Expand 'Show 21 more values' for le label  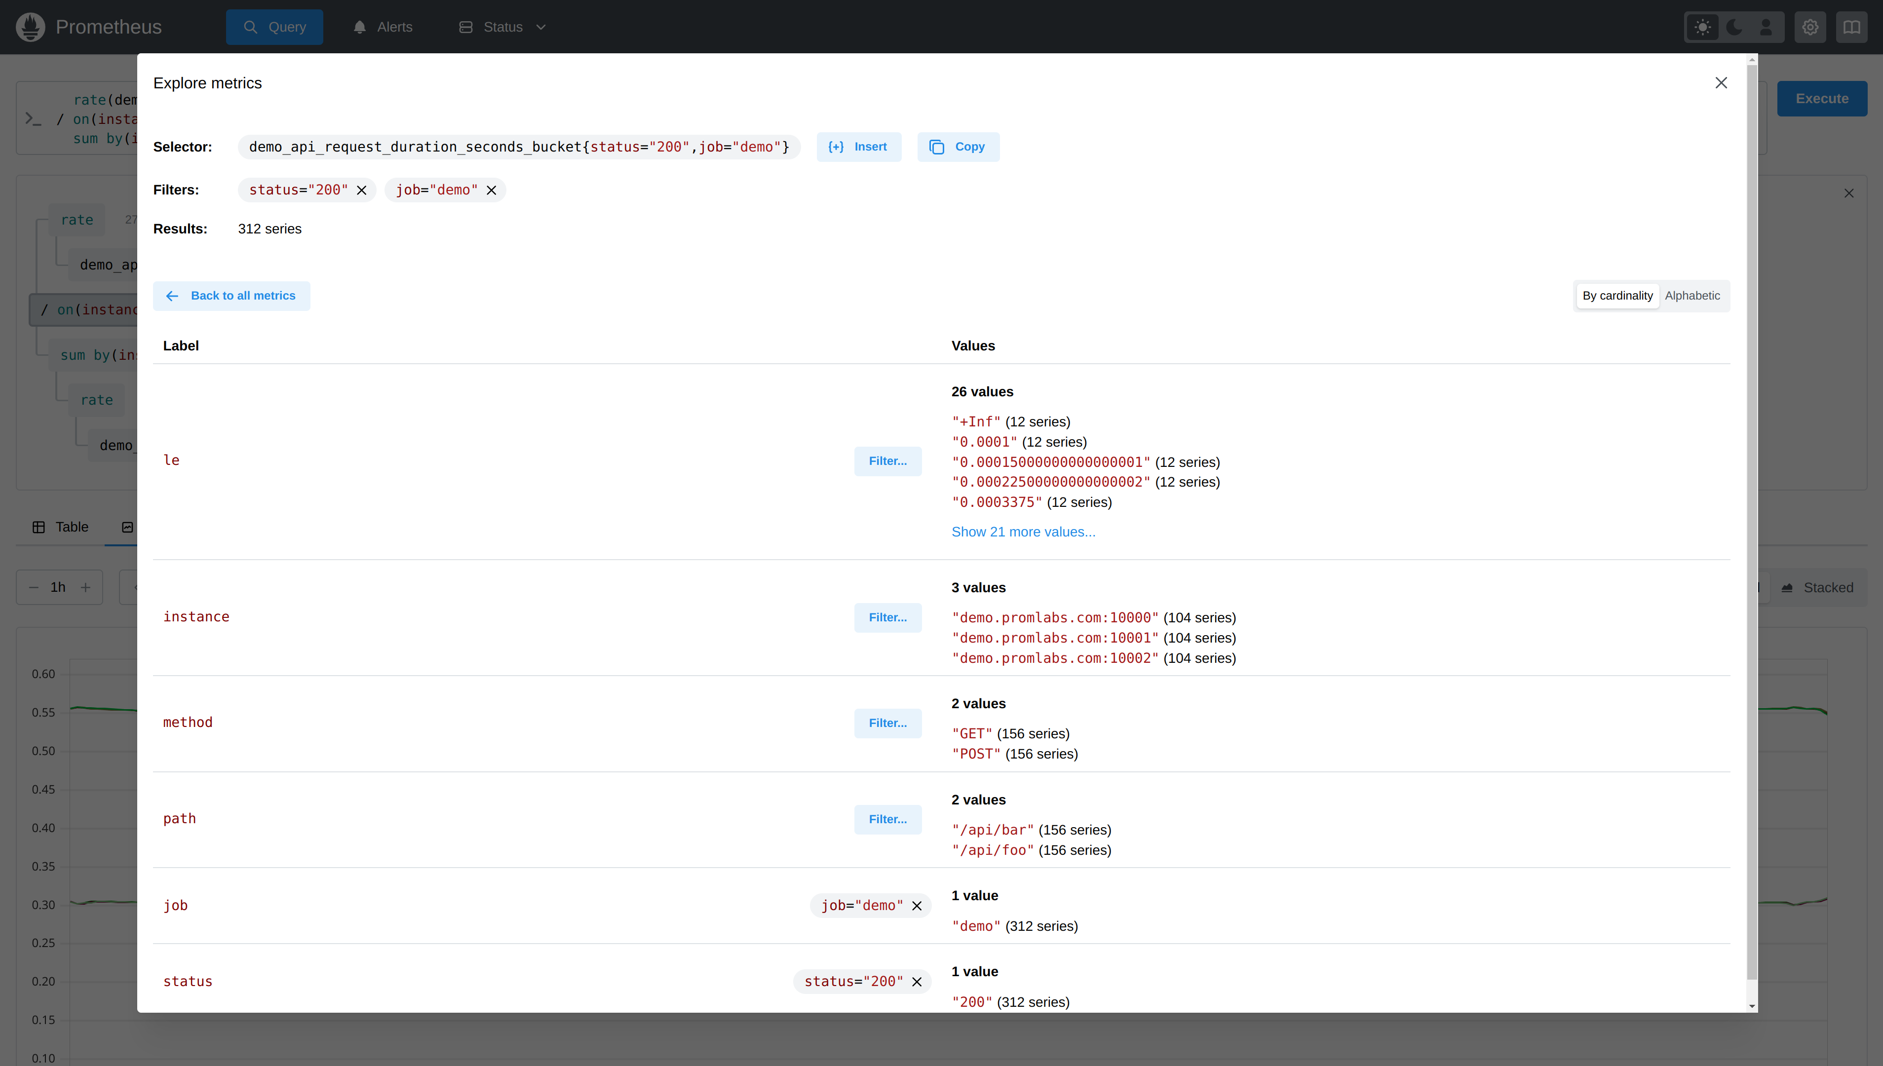click(x=1023, y=532)
